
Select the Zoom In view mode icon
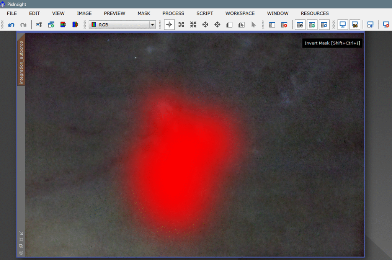[181, 25]
